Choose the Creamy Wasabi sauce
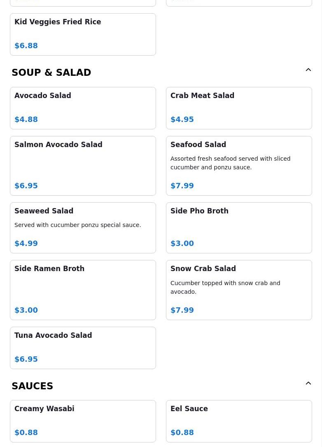Image resolution: width=322 pixels, height=447 pixels. coord(83,421)
